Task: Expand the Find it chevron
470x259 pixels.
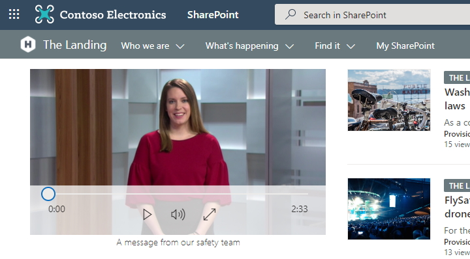Action: [351, 46]
